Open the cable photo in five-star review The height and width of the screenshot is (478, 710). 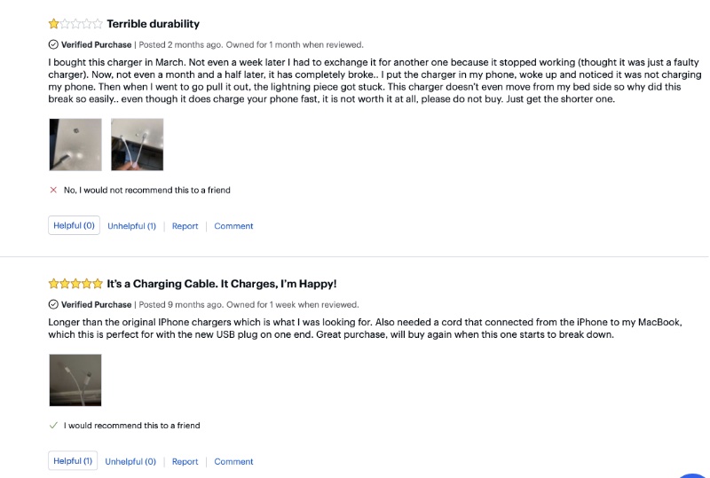point(75,380)
